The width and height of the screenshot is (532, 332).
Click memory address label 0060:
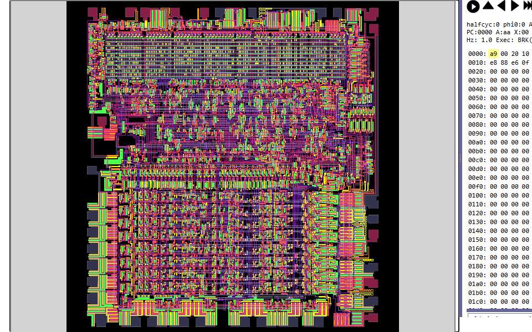pos(477,107)
